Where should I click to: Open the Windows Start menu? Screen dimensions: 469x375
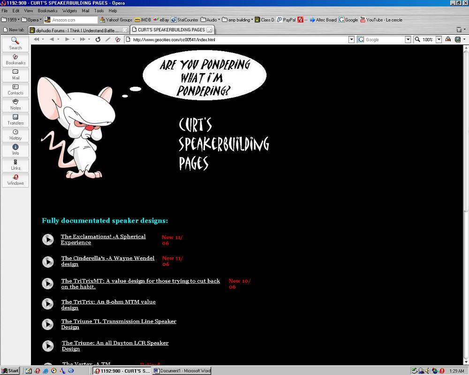click(x=10, y=371)
